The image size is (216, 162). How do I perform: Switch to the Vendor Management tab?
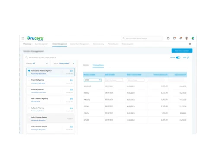tap(60, 44)
